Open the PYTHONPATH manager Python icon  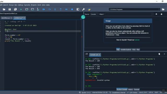coord(89,9)
